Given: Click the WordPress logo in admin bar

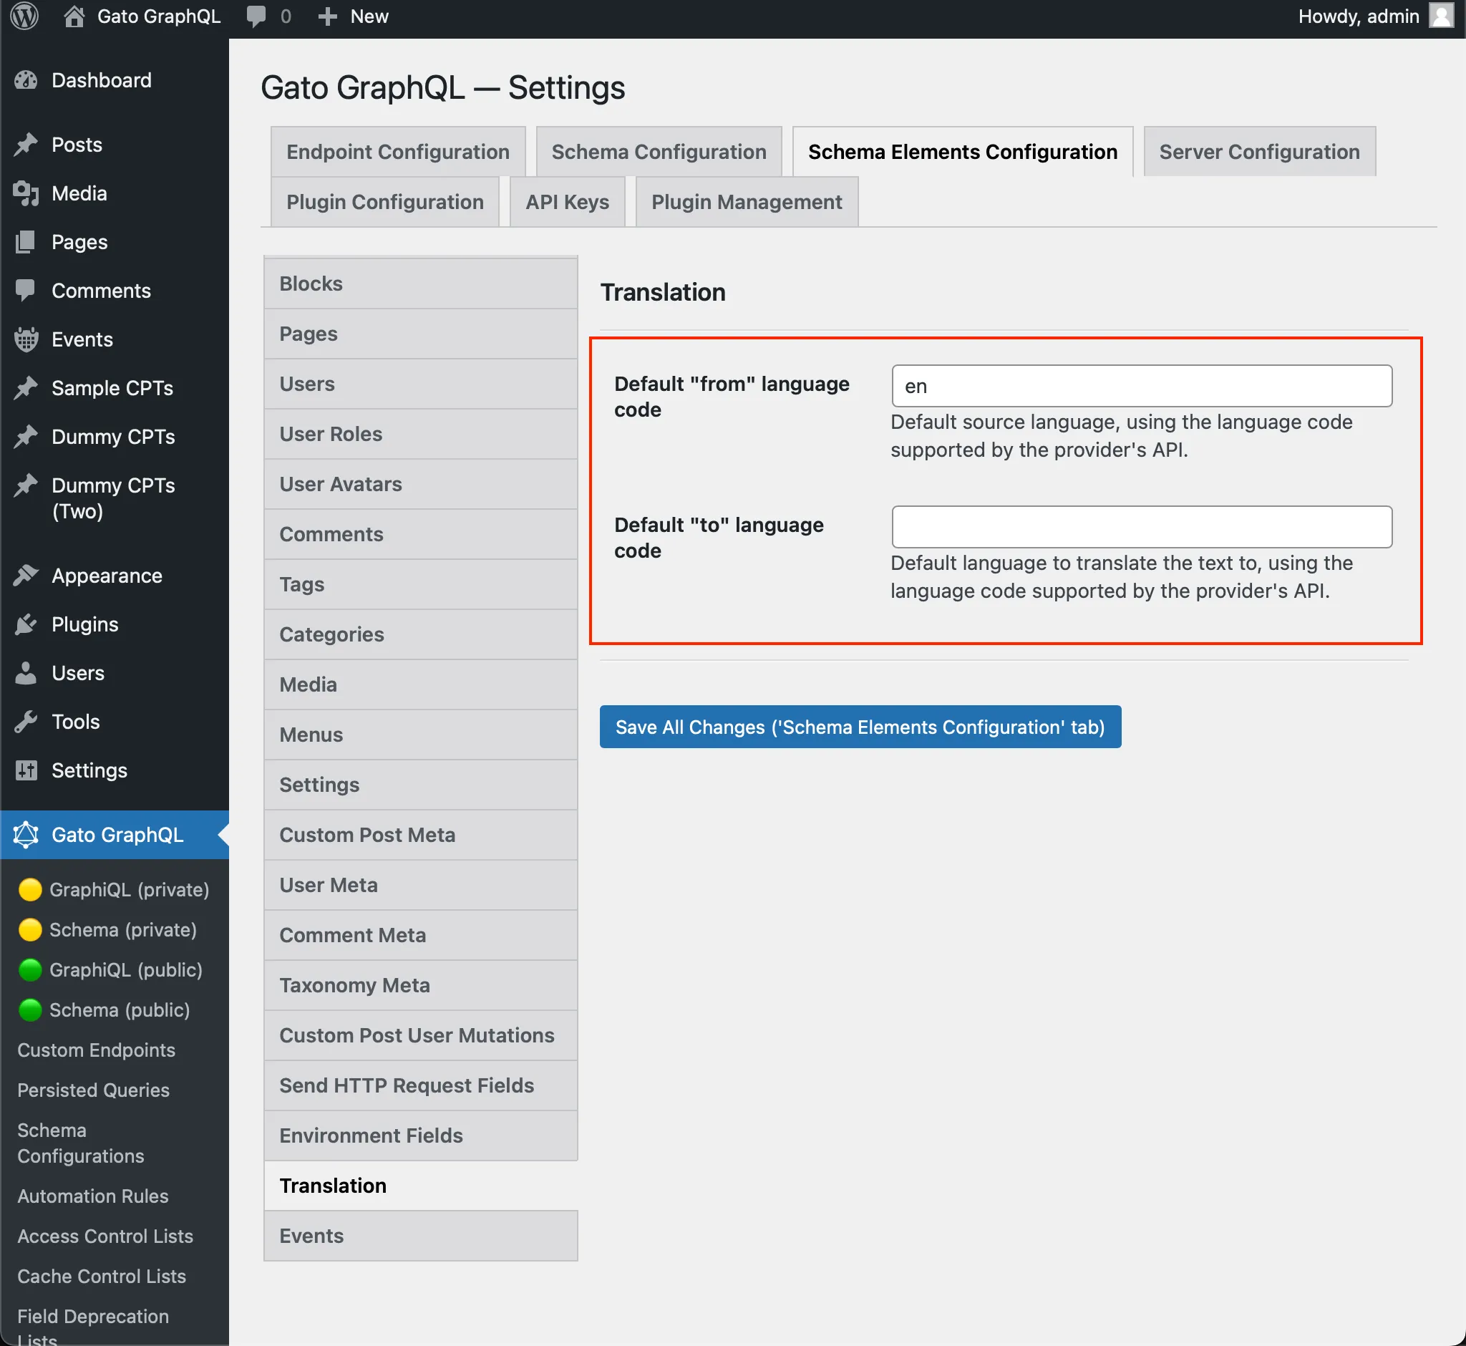Looking at the screenshot, I should (24, 16).
